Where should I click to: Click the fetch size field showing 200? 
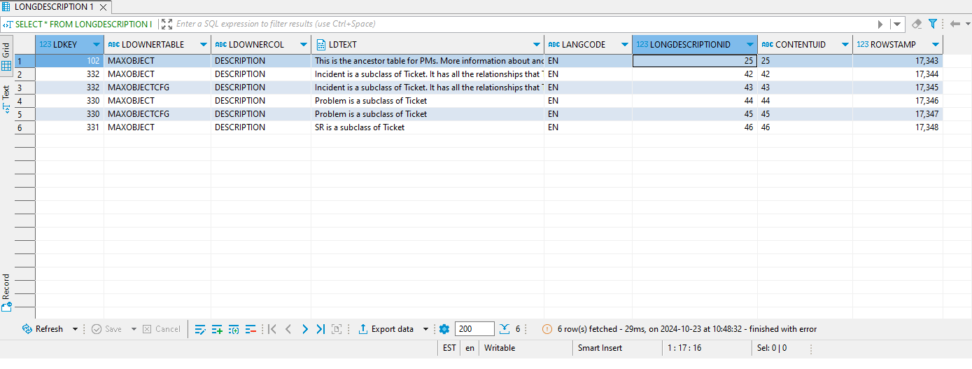click(x=474, y=329)
